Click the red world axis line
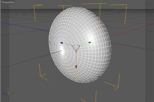Image resolution: width=154 pixels, height=102 pixels. tap(132, 30)
